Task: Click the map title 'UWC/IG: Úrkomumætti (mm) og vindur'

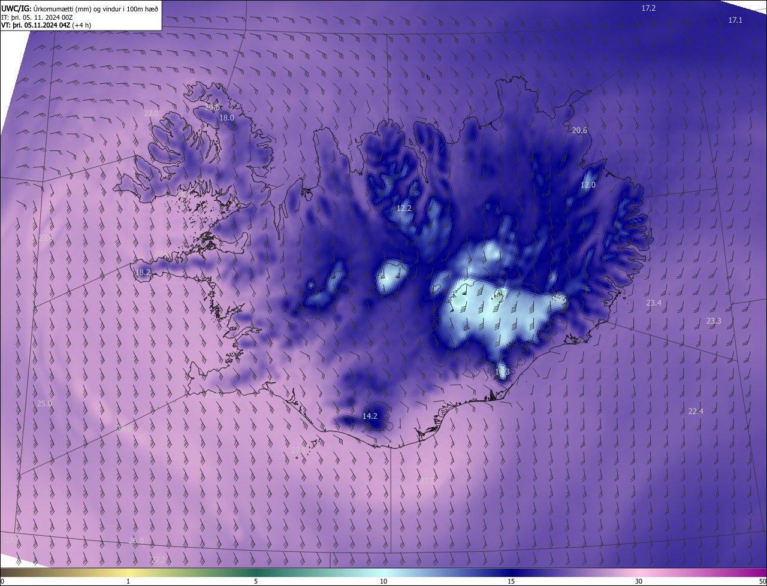Action: pyautogui.click(x=80, y=8)
